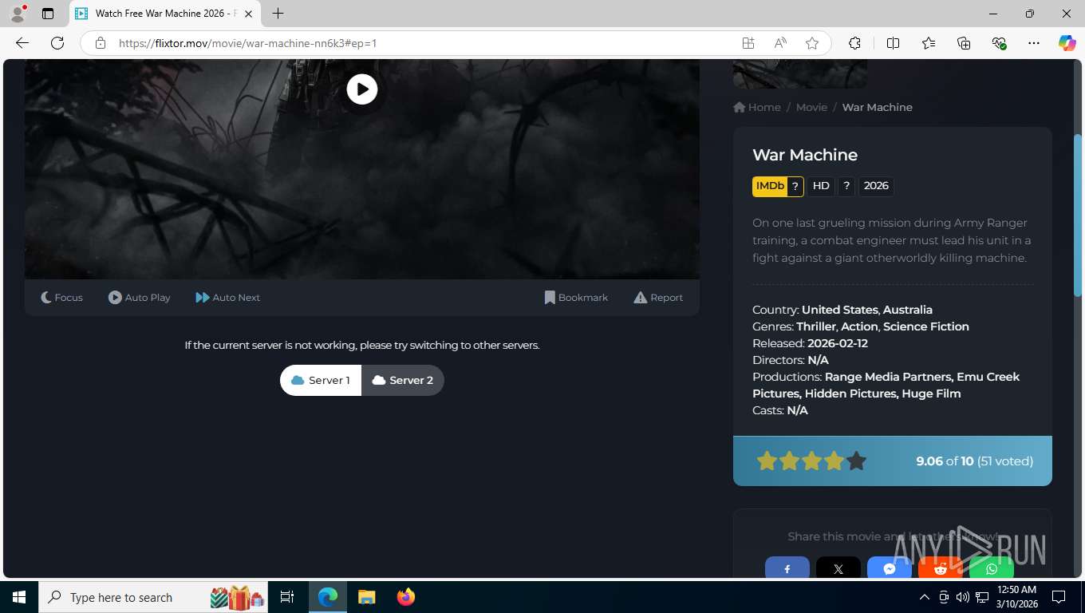This screenshot has width=1085, height=613.
Task: Click the IMDb rating badge
Action: tap(778, 186)
